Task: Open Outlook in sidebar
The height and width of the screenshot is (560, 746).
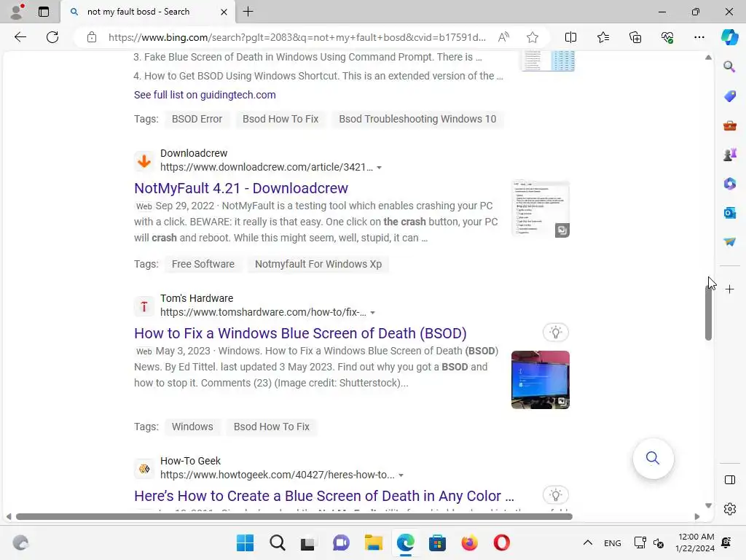Action: pos(729,212)
